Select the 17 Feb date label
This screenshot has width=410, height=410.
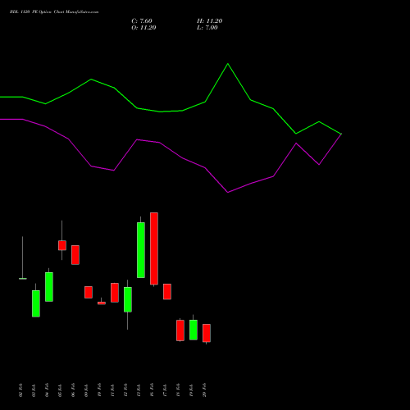tap(165, 390)
